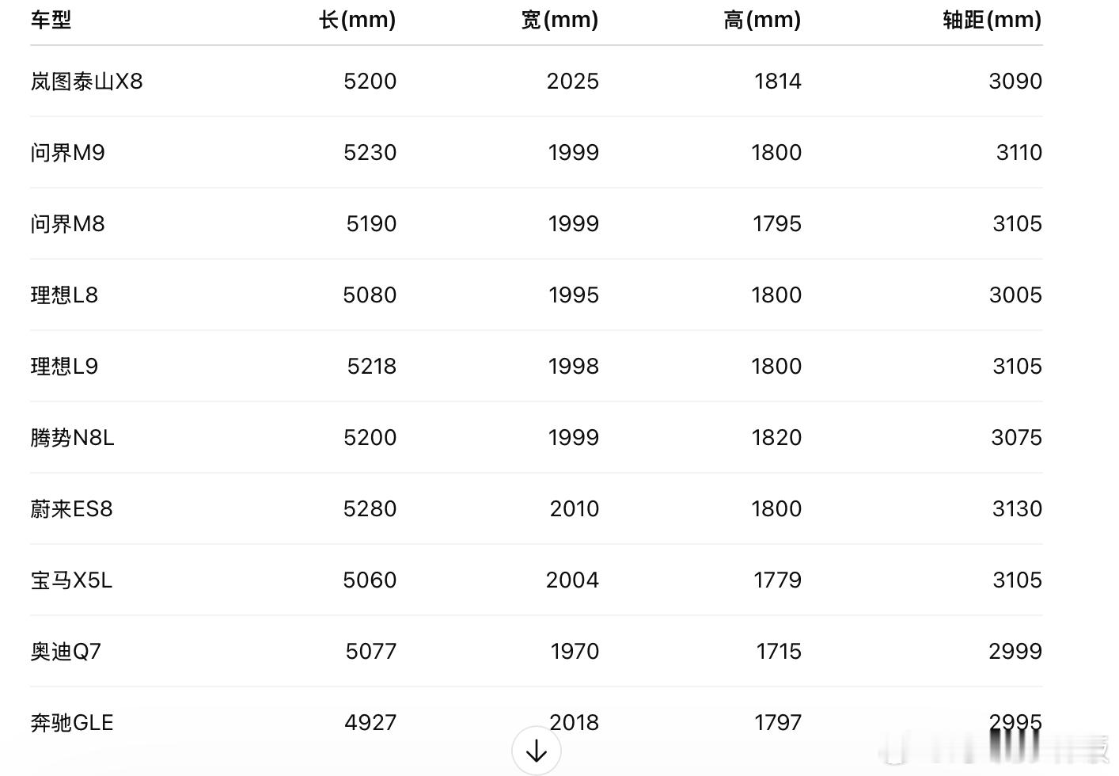Click the scroll-down arrow button
This screenshot has height=776, width=1119.
(537, 751)
